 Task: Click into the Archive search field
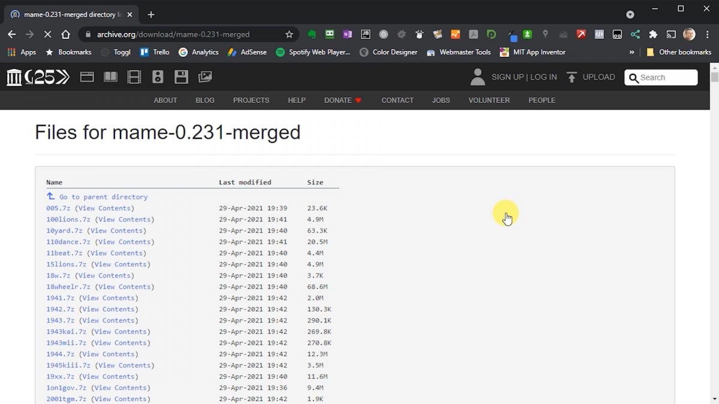point(666,78)
